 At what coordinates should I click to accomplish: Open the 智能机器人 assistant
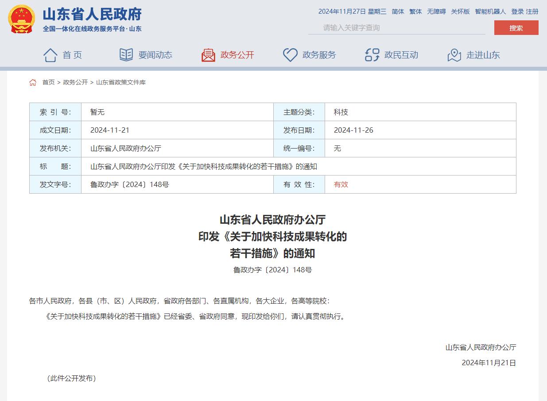click(490, 11)
